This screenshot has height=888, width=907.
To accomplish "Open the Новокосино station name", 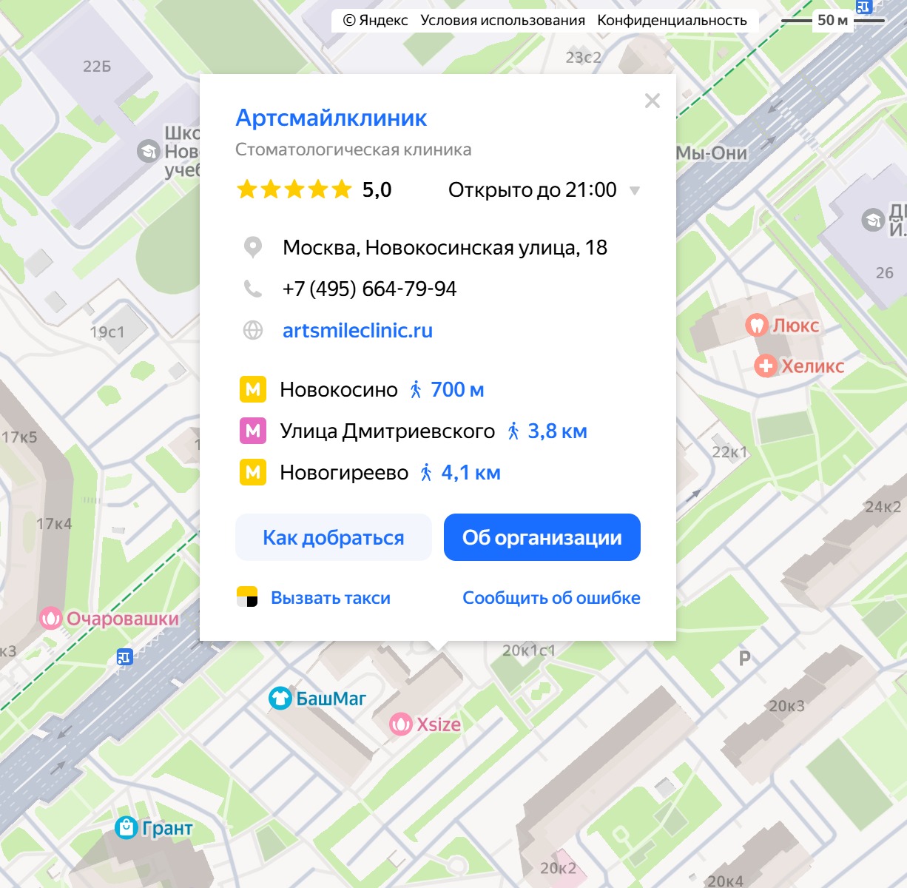I will point(339,389).
